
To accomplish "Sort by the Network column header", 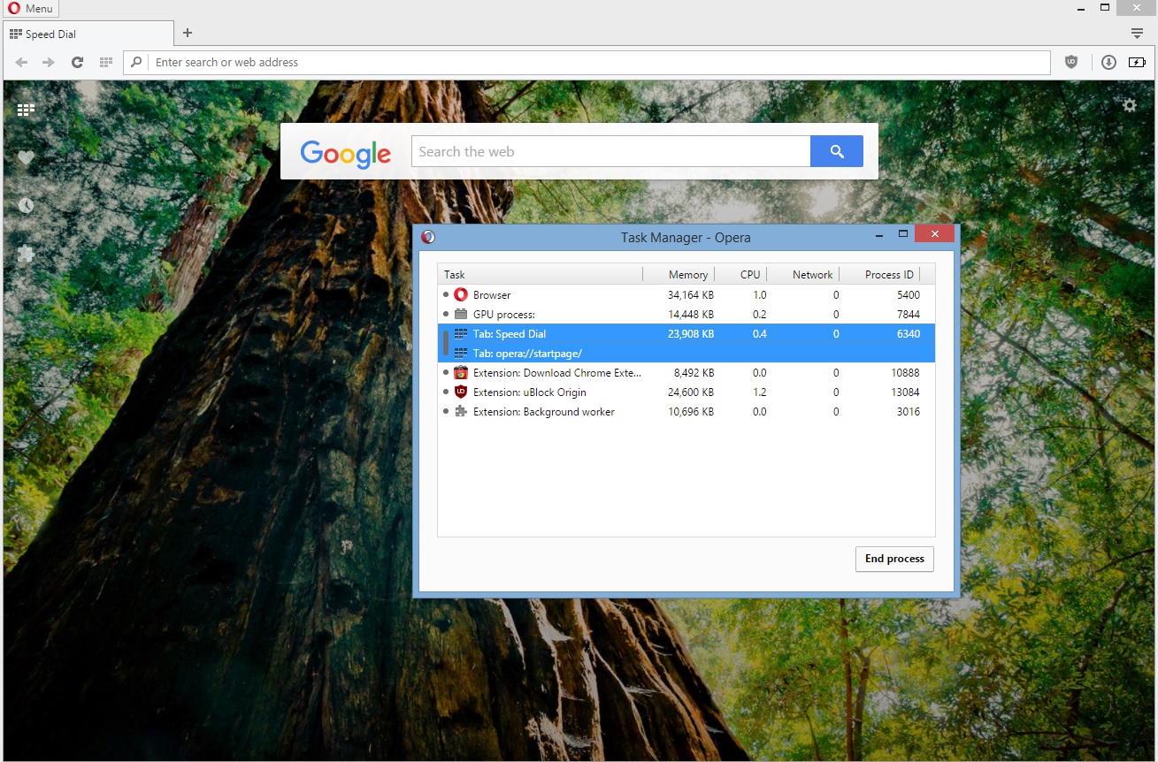I will pos(803,275).
